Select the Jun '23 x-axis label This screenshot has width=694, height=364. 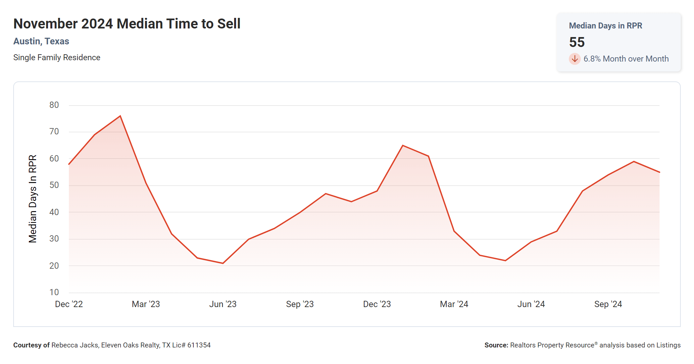pos(223,304)
